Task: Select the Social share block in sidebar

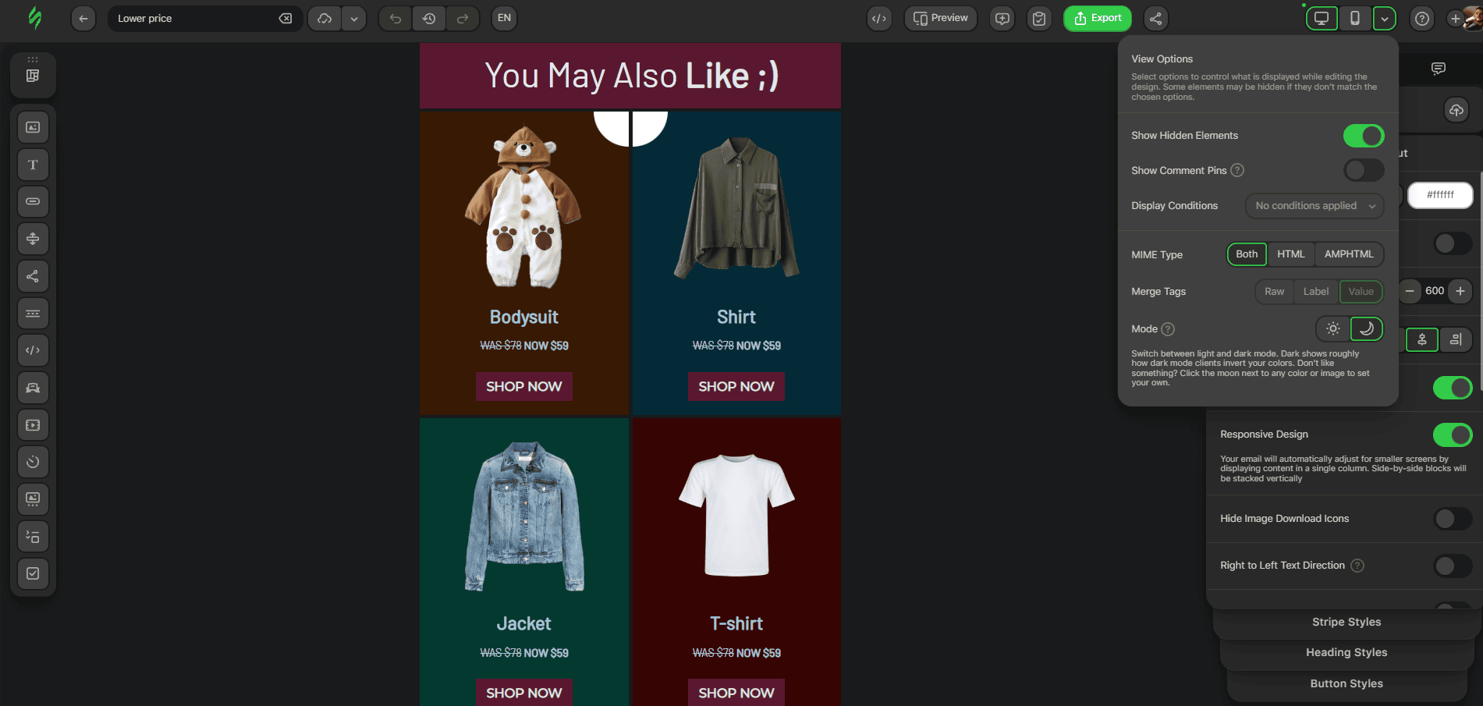Action: pos(33,276)
